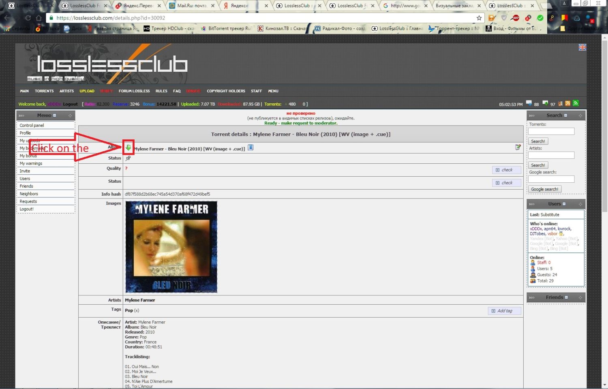The image size is (608, 389).
Task: Expand the second Status row check button
Action: pyautogui.click(x=506, y=183)
